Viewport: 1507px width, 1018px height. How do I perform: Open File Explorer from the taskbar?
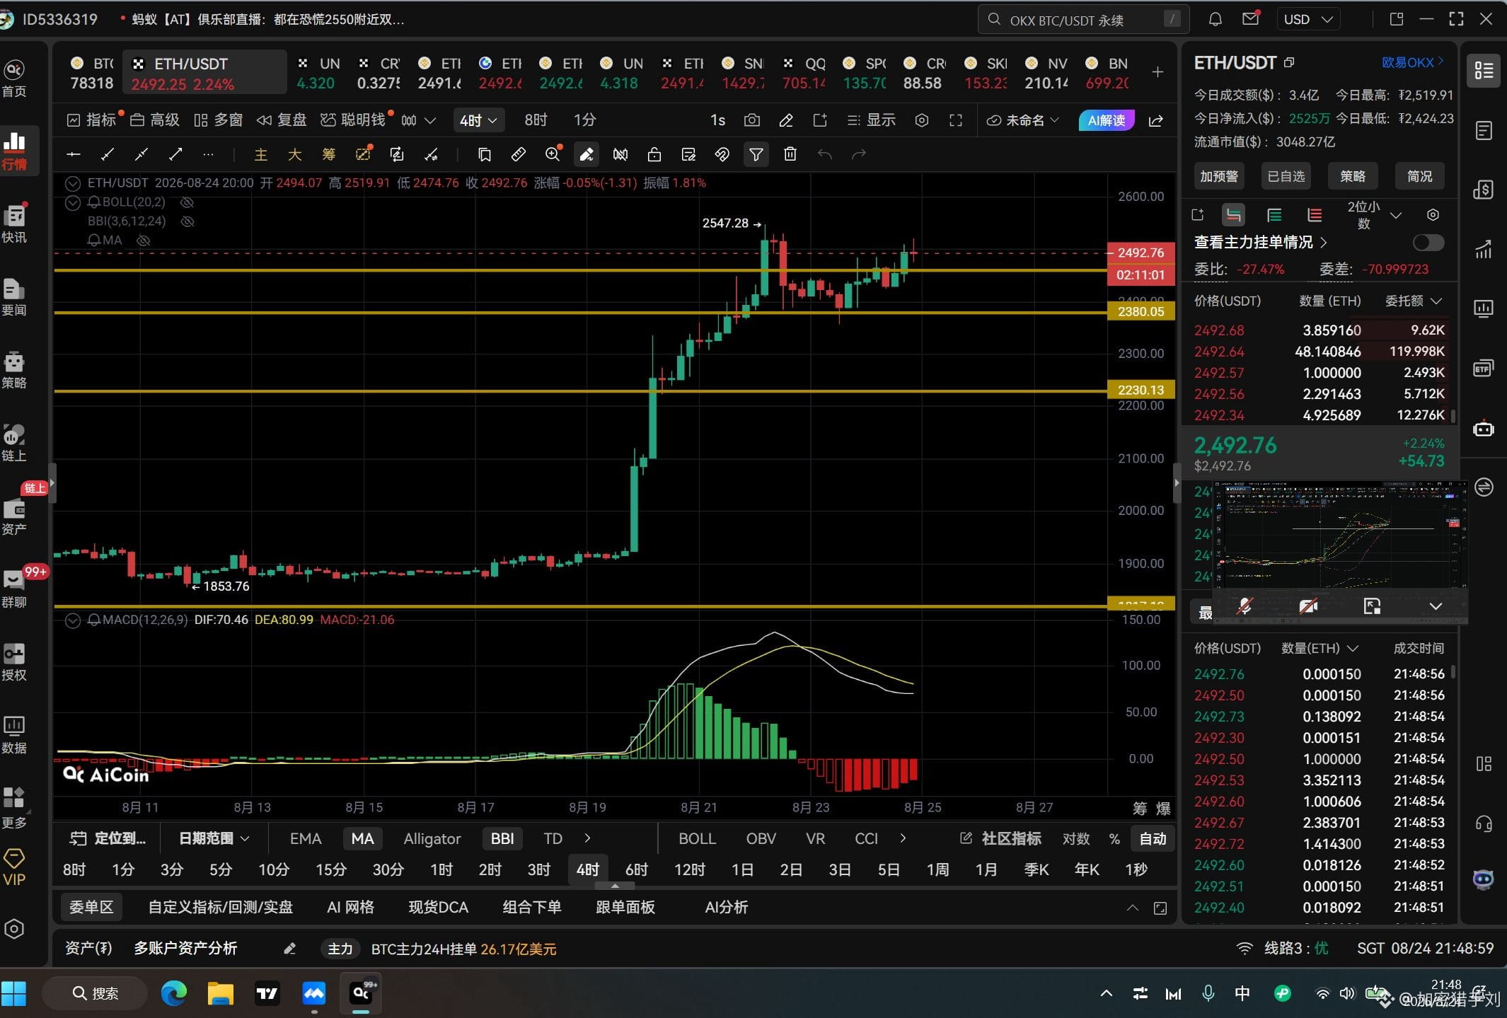tap(220, 993)
